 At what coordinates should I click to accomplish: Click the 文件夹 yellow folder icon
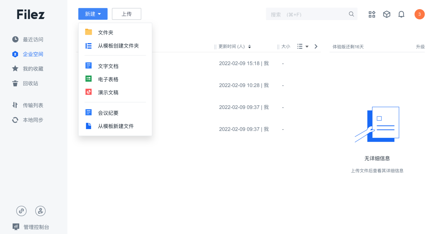click(89, 32)
